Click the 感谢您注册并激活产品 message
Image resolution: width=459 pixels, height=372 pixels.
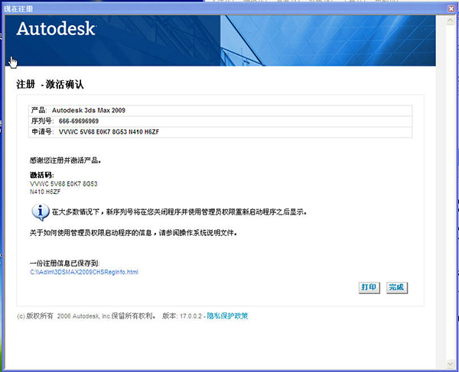coord(65,160)
